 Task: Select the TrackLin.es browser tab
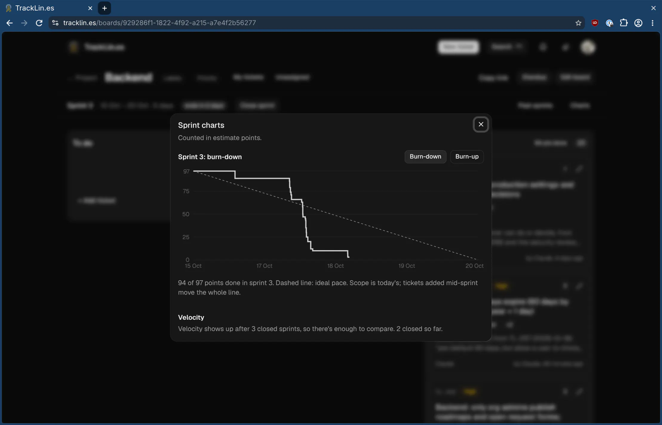pyautogui.click(x=49, y=8)
